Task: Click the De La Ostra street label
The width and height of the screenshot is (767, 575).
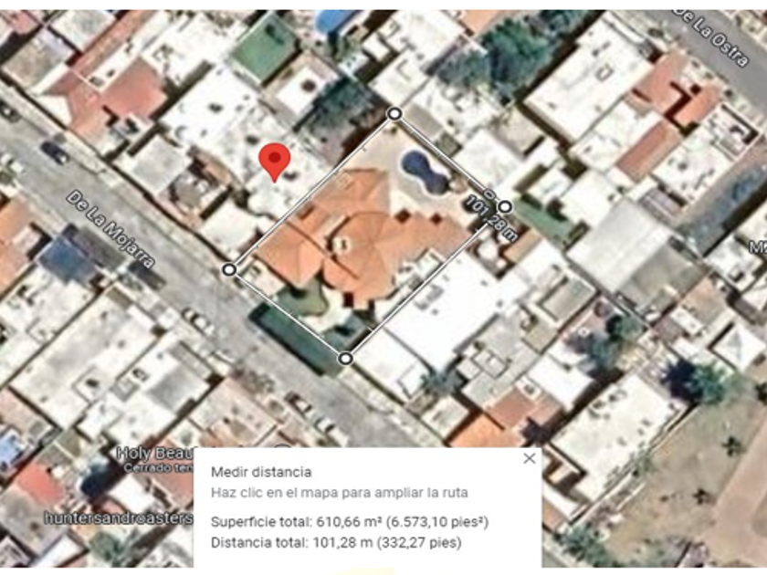Action: [710, 37]
